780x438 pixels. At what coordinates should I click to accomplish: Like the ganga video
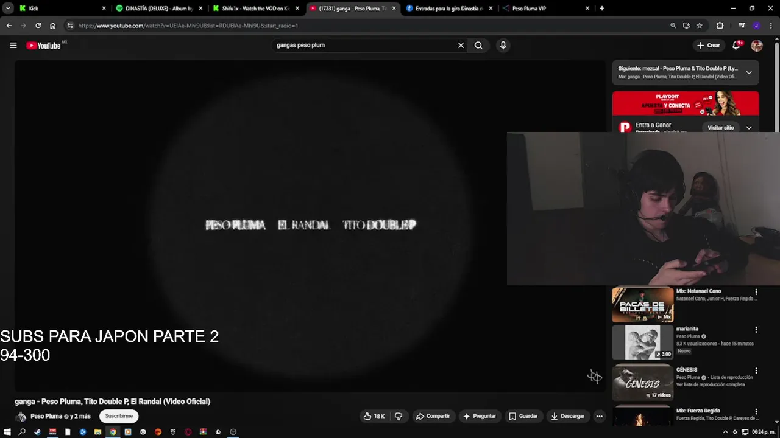click(374, 416)
